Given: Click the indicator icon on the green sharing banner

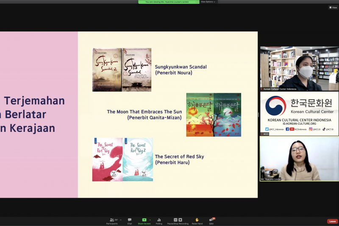Looking at the screenshot, I should tap(197, 2).
